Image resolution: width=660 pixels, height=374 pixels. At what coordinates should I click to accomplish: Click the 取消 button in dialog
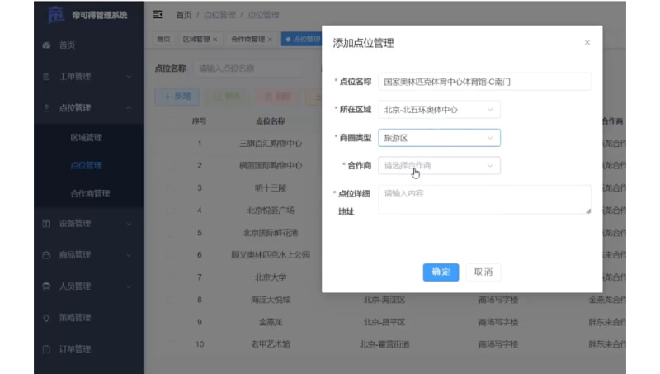(x=483, y=272)
